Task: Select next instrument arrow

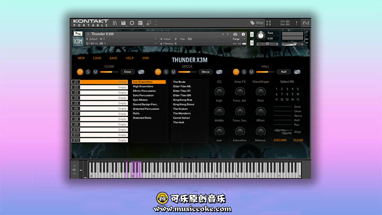Action: (x=228, y=34)
